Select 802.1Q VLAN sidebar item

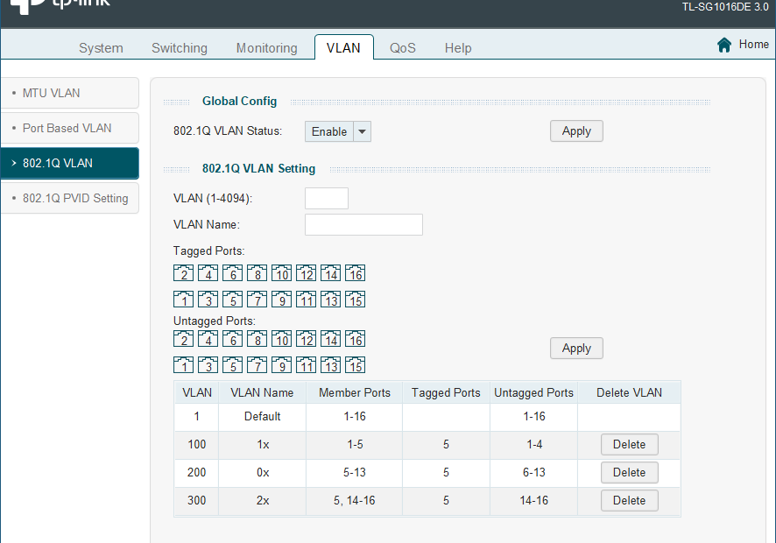pos(69,164)
